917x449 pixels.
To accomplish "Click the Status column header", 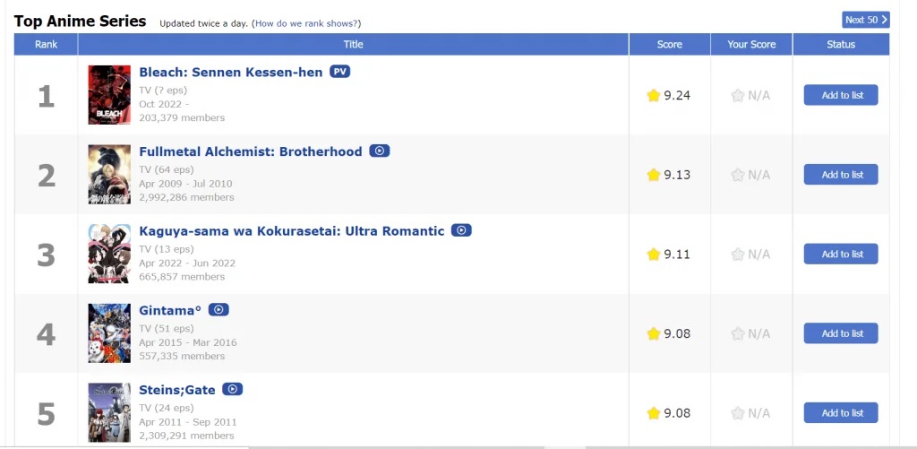I will coord(841,45).
